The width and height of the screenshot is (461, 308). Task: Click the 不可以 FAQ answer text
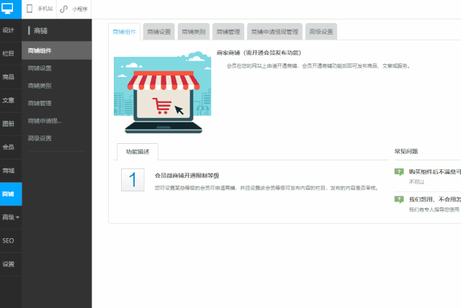(416, 182)
